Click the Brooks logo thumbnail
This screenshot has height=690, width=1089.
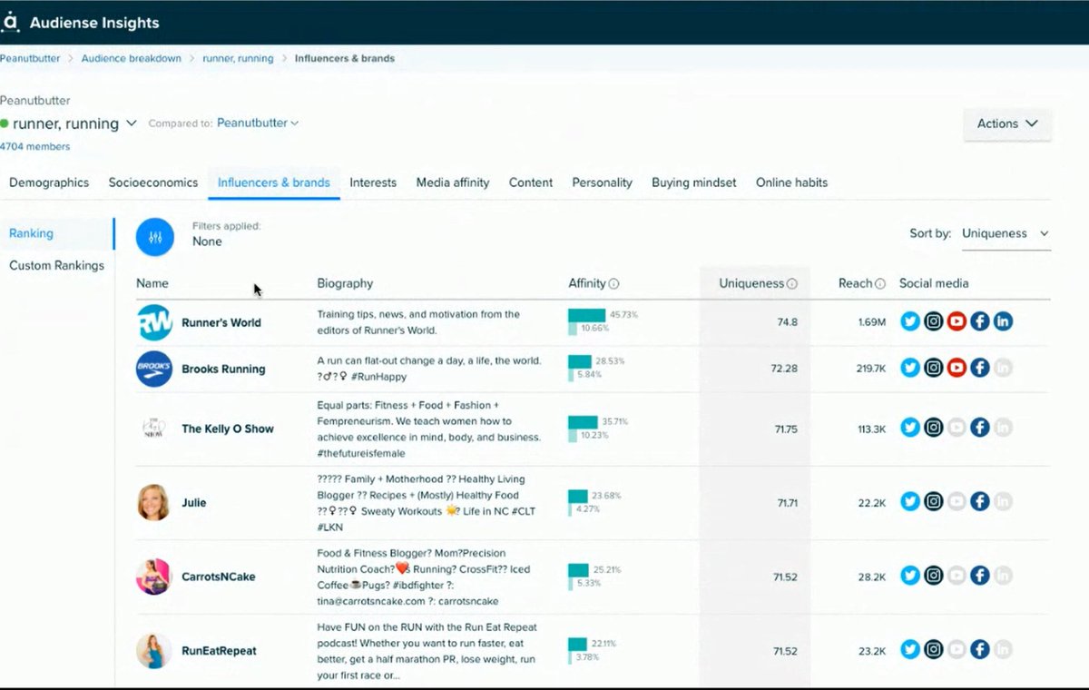[154, 369]
